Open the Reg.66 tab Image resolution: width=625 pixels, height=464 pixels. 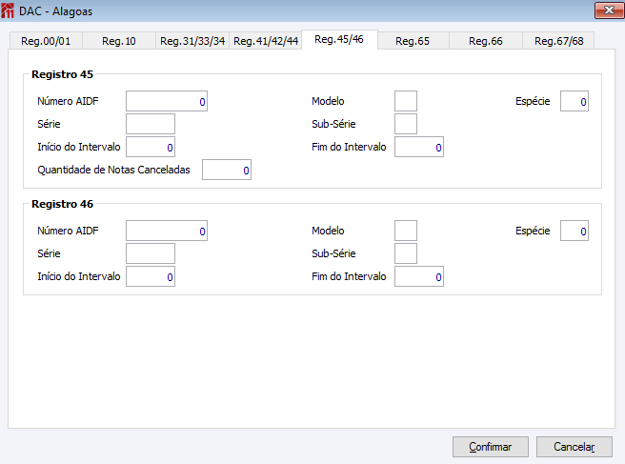(485, 41)
